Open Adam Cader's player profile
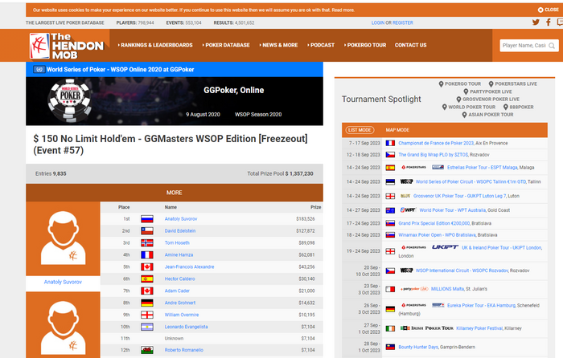 (x=177, y=291)
